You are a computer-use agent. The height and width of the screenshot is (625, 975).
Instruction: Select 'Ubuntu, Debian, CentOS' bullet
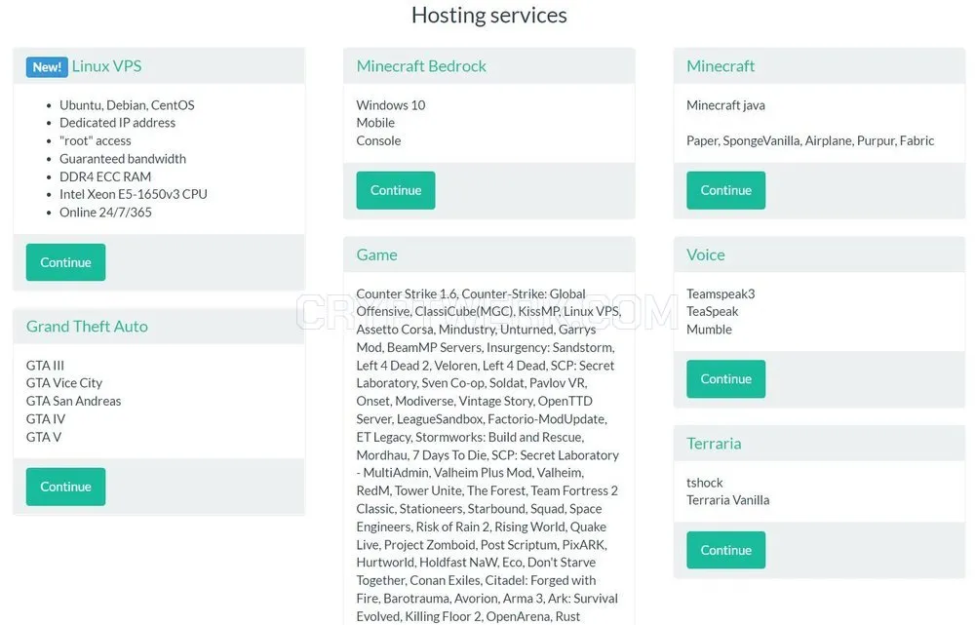pyautogui.click(x=127, y=105)
